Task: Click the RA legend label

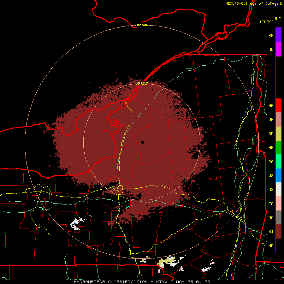Action: 271,162
